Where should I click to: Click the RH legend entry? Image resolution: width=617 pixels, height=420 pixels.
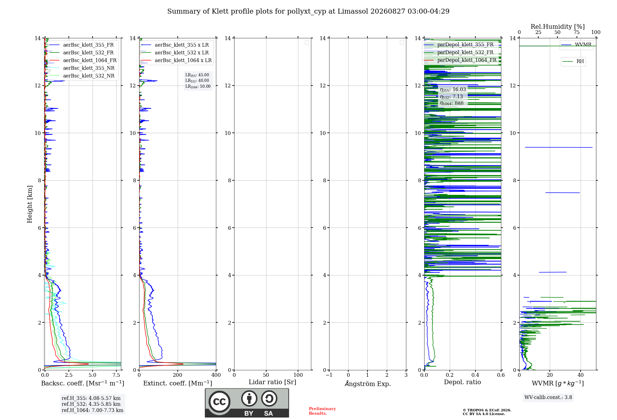point(574,61)
